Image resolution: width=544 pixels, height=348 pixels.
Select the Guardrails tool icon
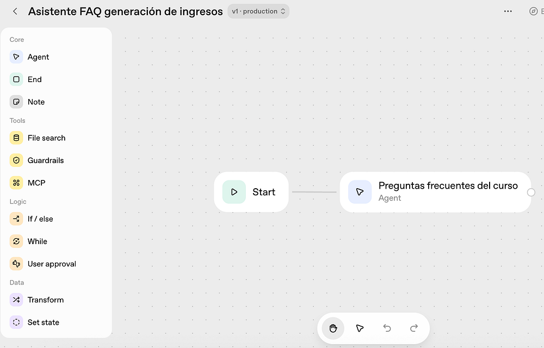(x=16, y=160)
